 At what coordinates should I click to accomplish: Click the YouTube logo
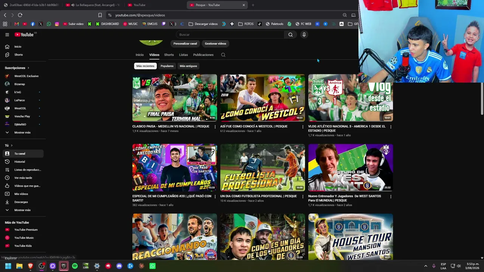coord(24,35)
